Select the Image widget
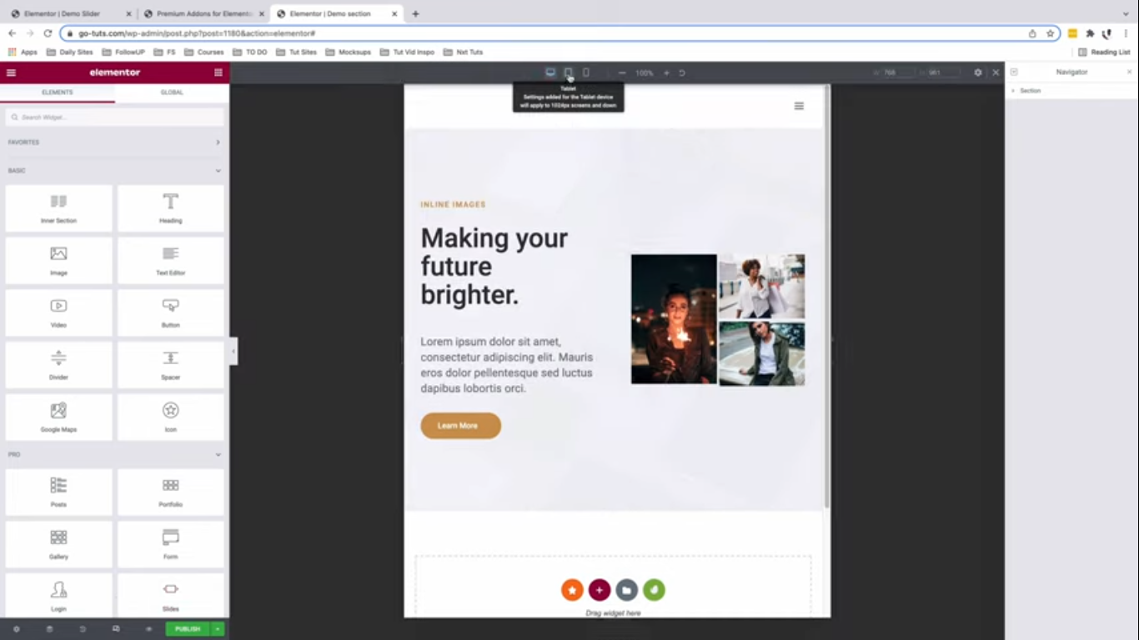 [x=58, y=261]
